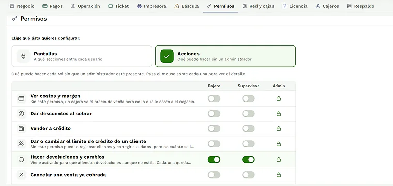Switch to the Pagos tab
Image resolution: width=393 pixels, height=186 pixels.
[x=53, y=6]
